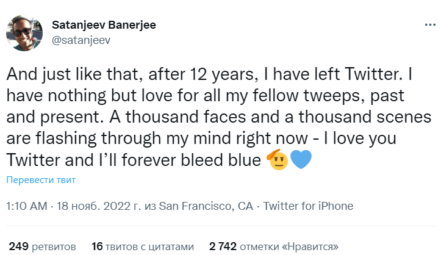Click the words 'I have left Twitter'
The image size is (441, 255).
pyautogui.click(x=333, y=74)
